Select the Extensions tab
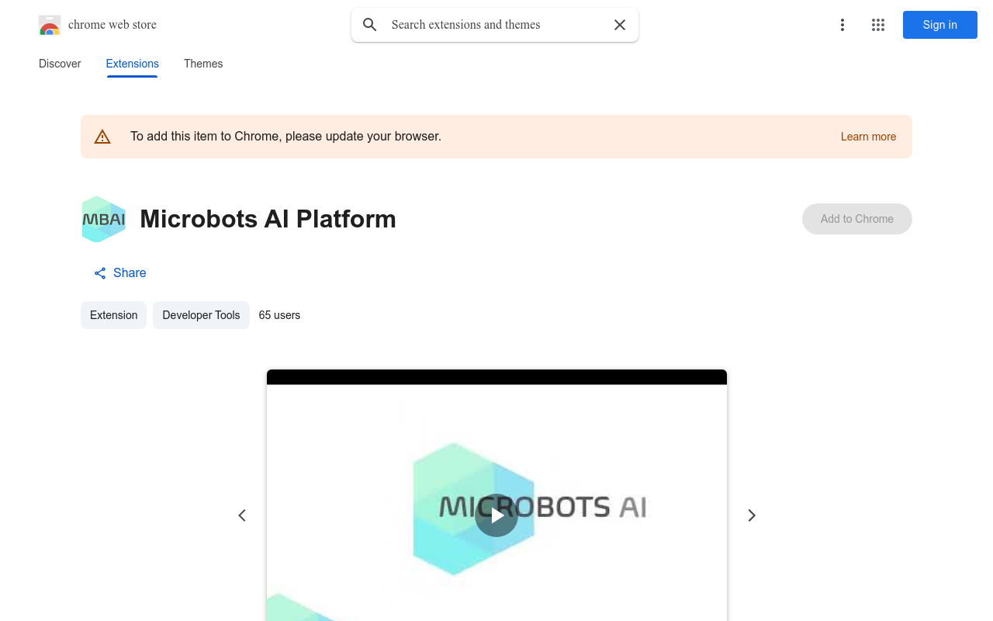The width and height of the screenshot is (993, 621). [x=132, y=64]
